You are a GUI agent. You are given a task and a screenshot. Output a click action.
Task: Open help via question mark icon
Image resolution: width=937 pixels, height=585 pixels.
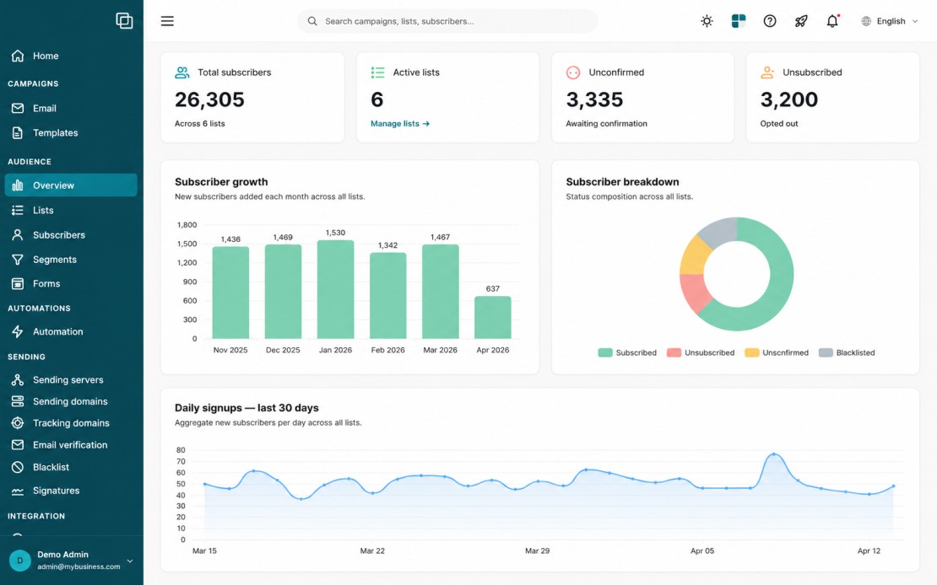(x=770, y=21)
